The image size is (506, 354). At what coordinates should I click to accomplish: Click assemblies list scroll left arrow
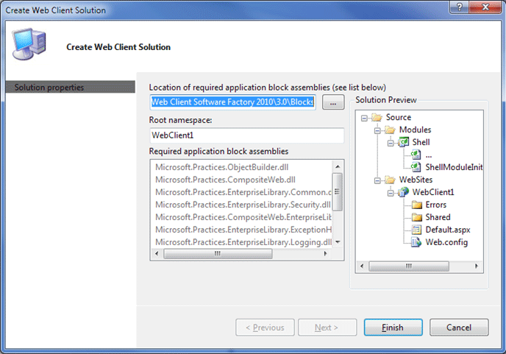(157, 254)
